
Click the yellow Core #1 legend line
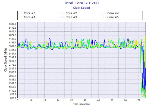point(21,17)
